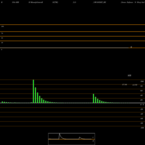The width and height of the screenshot is (145, 145).
Task: Click the 'MR' panel title
Action: [129, 75]
